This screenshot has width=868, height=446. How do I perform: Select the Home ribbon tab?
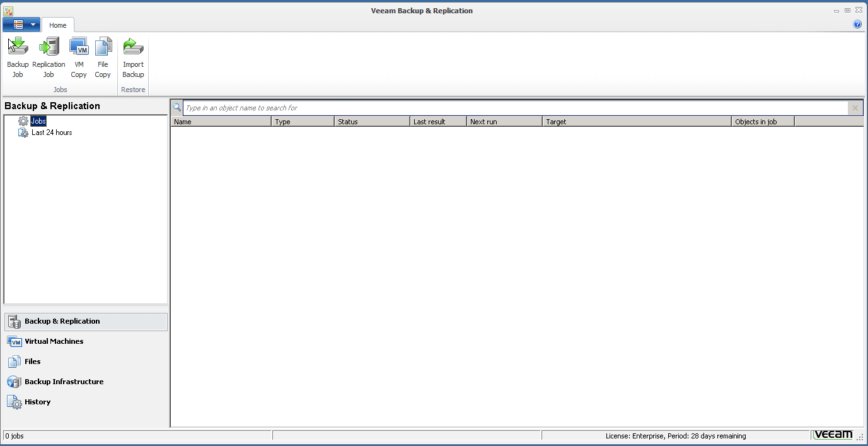point(57,25)
